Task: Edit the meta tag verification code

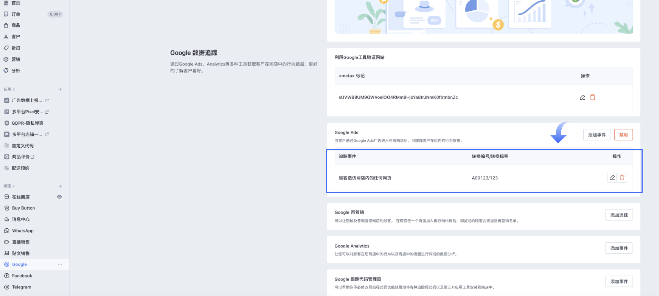Action: (582, 98)
